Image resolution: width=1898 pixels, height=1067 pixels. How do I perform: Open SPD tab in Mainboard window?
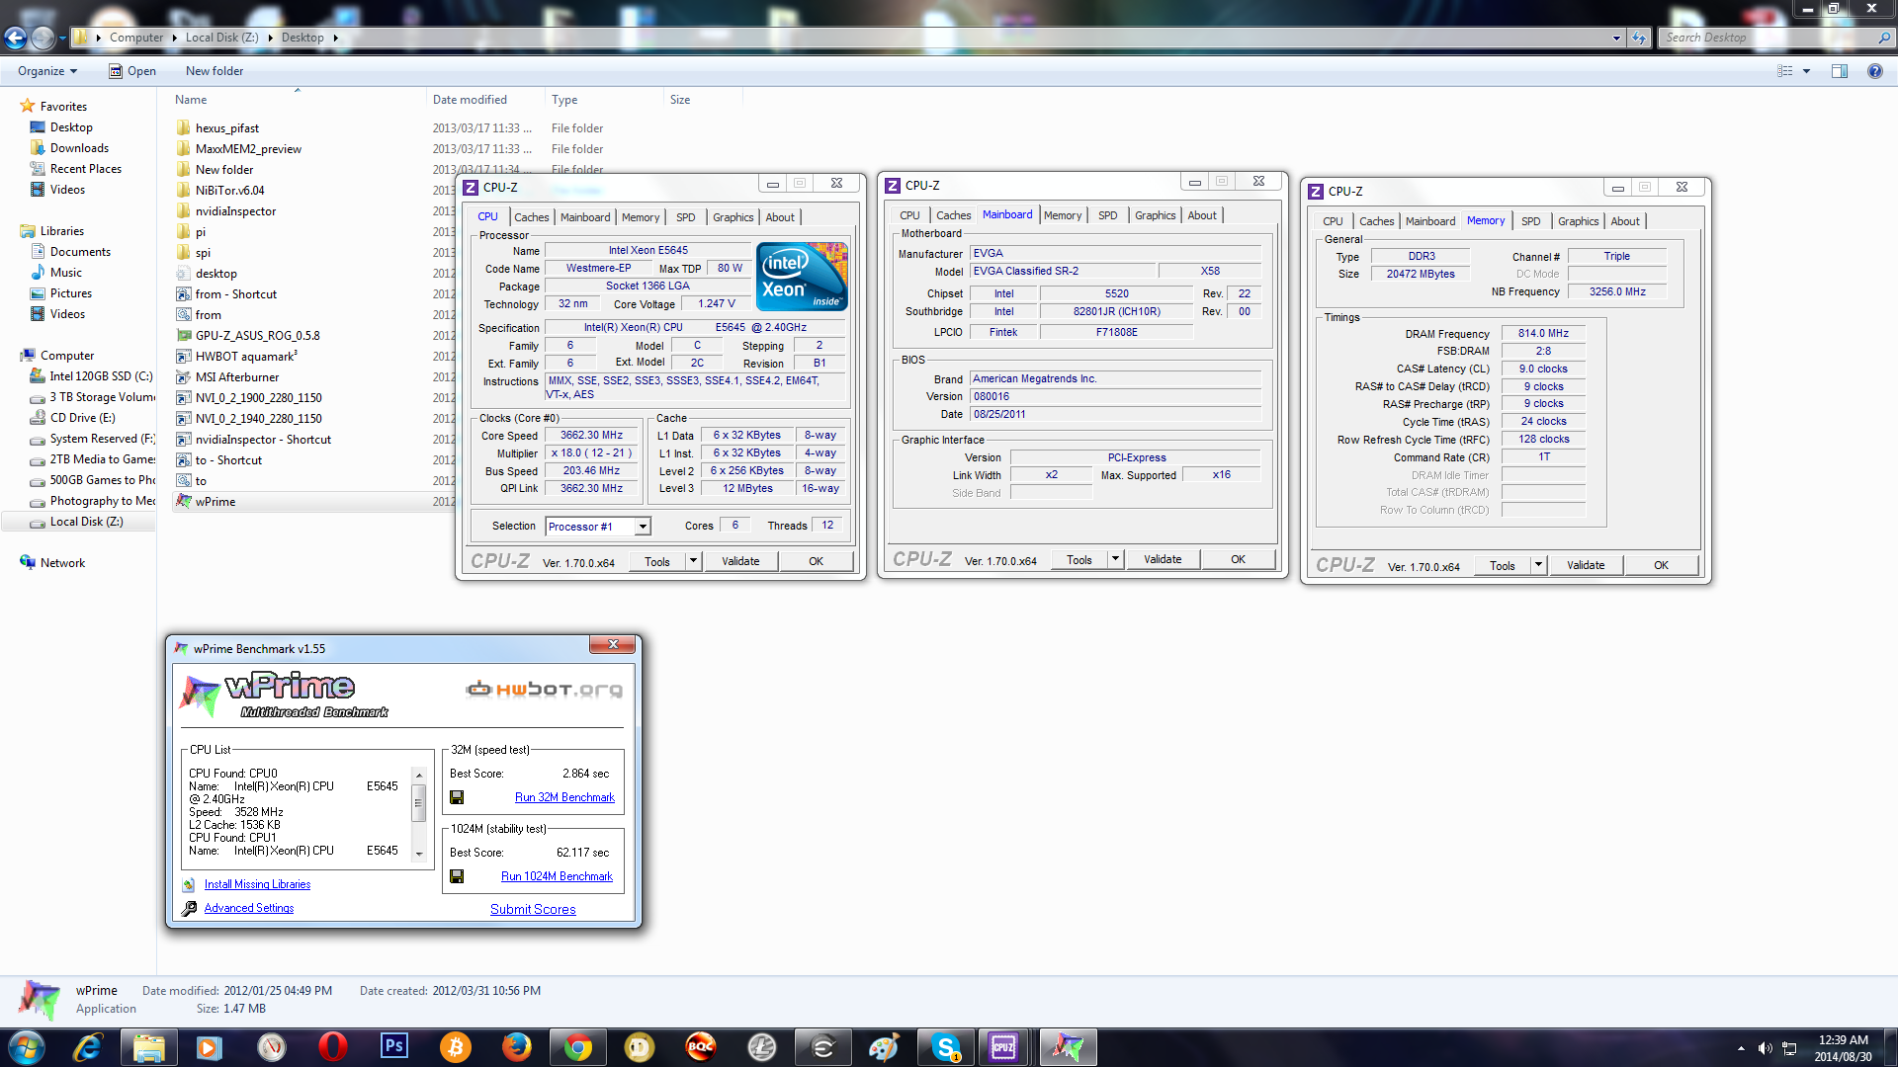(1108, 215)
